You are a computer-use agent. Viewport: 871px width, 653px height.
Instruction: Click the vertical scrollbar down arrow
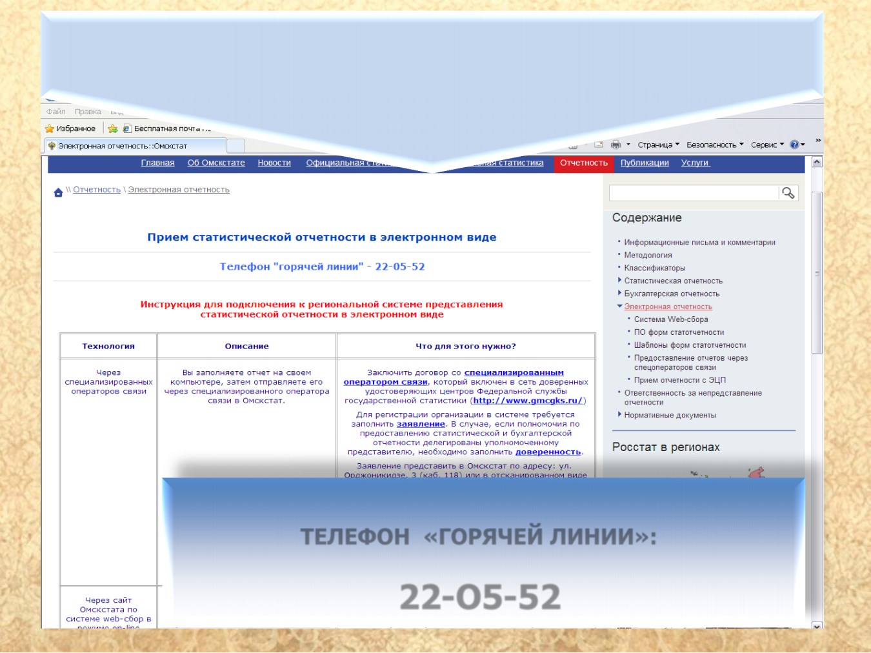click(x=817, y=625)
